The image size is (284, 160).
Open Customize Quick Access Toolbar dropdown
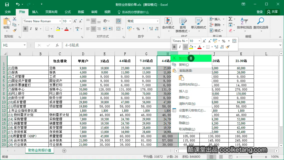pyautogui.click(x=41, y=4)
